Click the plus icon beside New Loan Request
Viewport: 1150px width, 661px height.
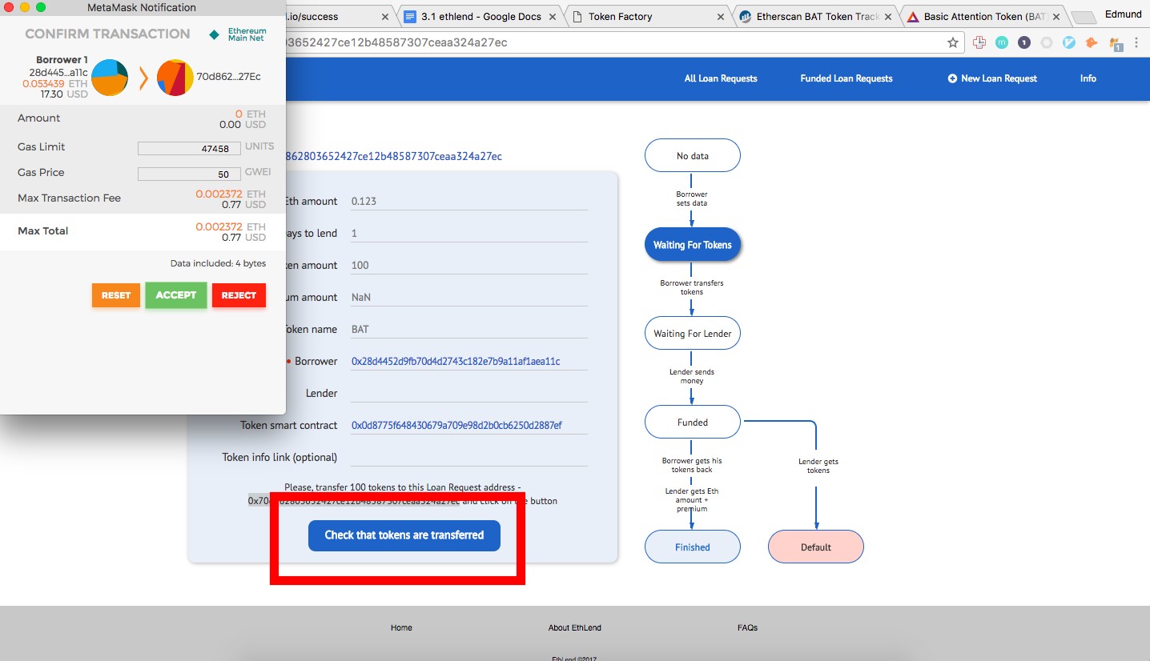pos(952,78)
